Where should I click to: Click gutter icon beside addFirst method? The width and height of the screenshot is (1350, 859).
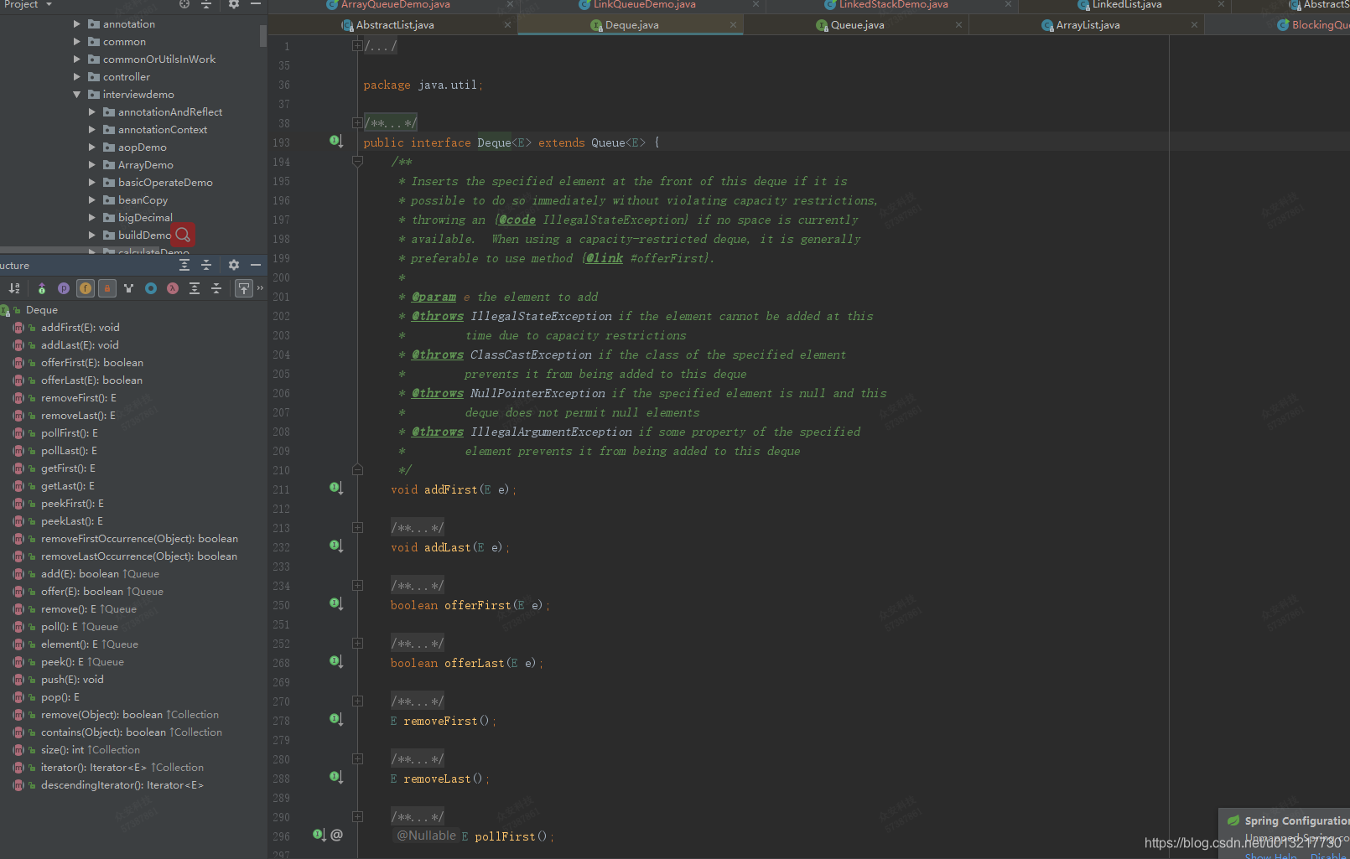click(x=336, y=489)
